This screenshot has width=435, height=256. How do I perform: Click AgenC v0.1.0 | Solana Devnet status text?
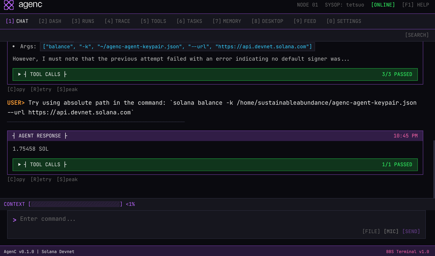coord(39,251)
